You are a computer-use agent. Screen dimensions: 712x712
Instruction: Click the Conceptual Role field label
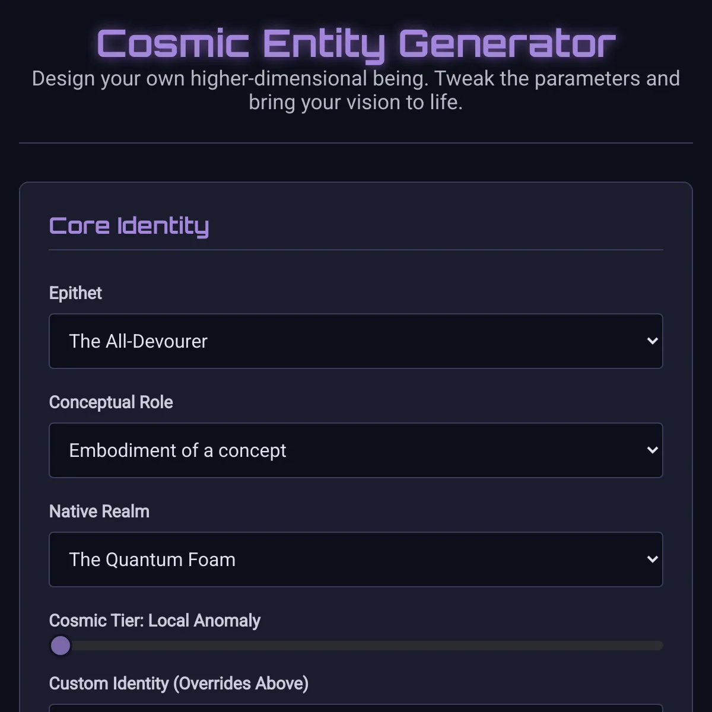[x=111, y=402]
